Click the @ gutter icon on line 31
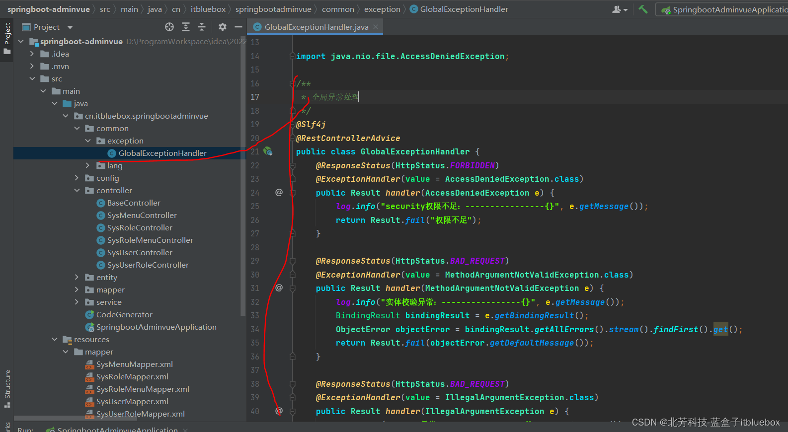The height and width of the screenshot is (432, 788). pyautogui.click(x=279, y=288)
